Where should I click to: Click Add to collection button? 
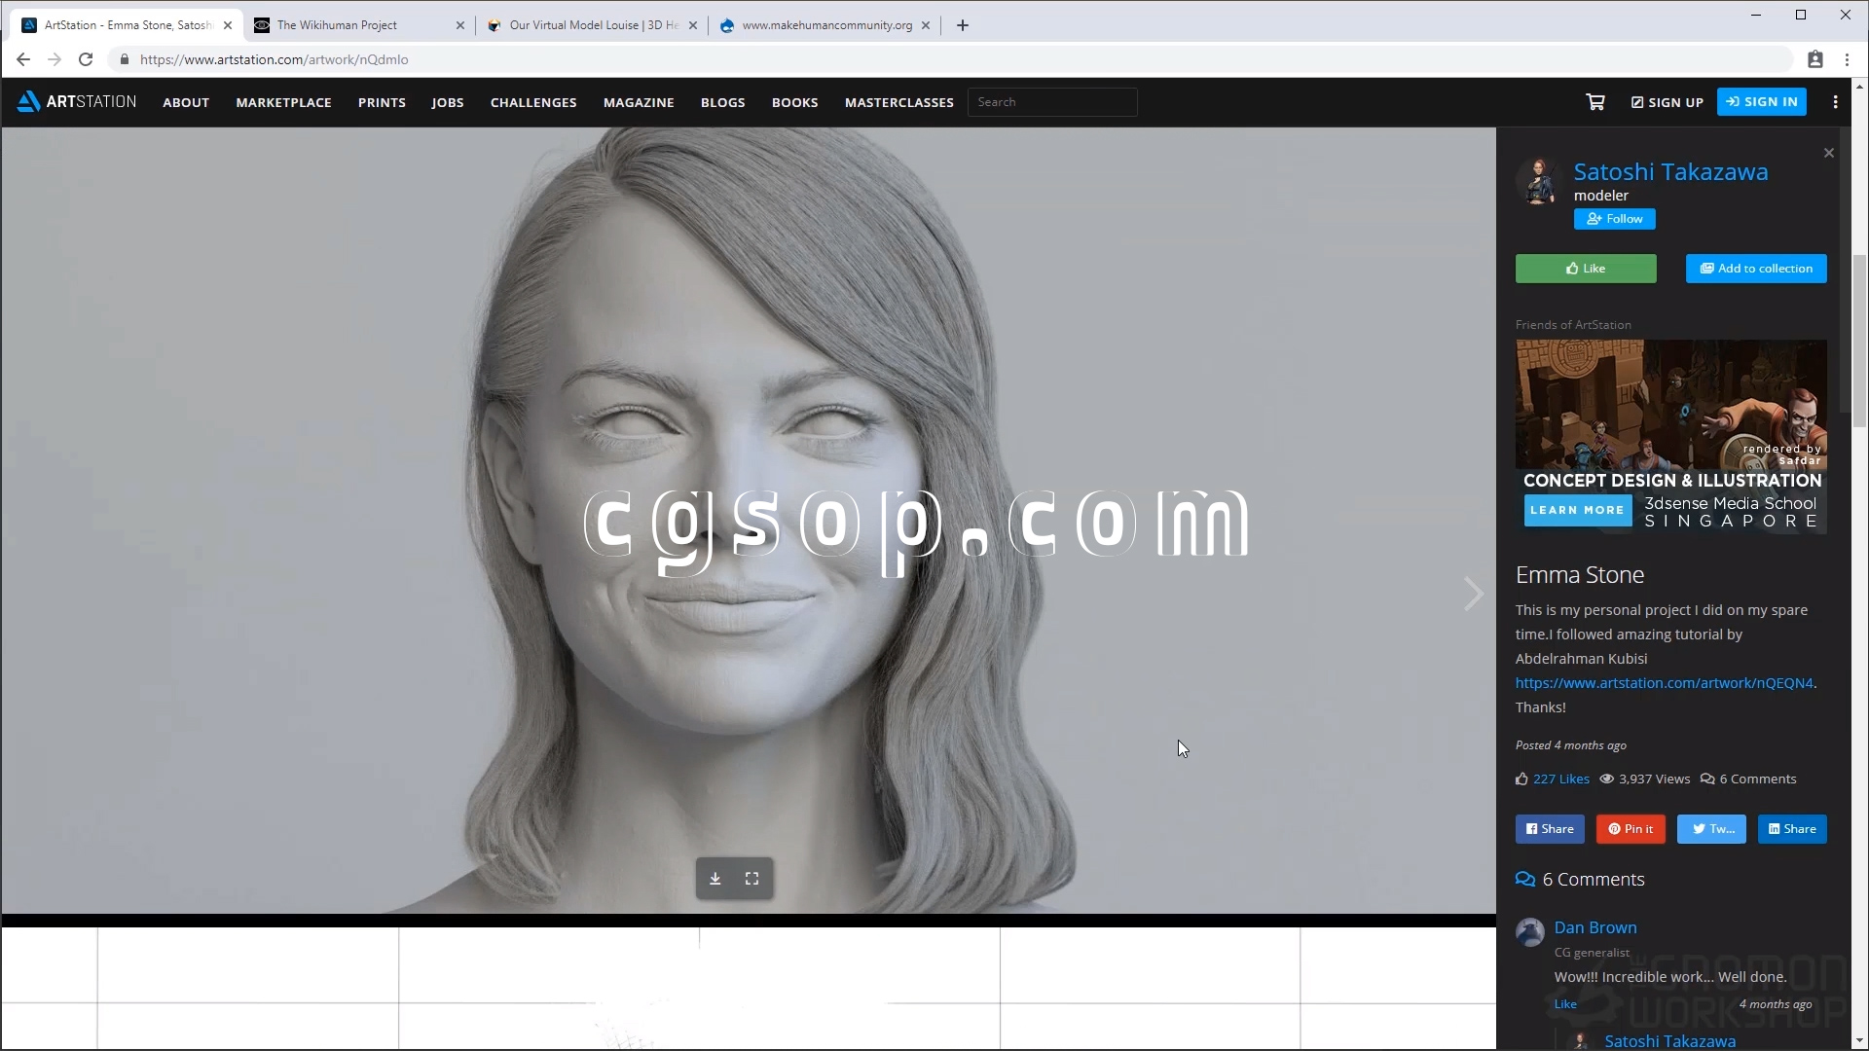pyautogui.click(x=1755, y=269)
